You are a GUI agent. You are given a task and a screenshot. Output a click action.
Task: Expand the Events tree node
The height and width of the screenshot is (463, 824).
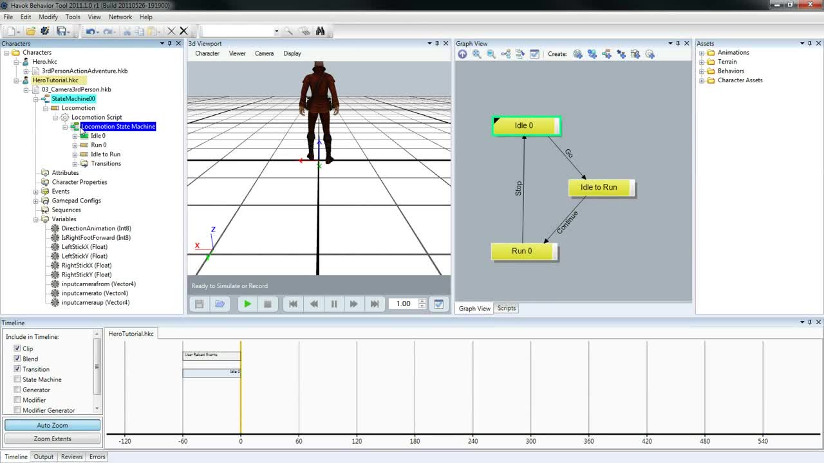(x=36, y=192)
